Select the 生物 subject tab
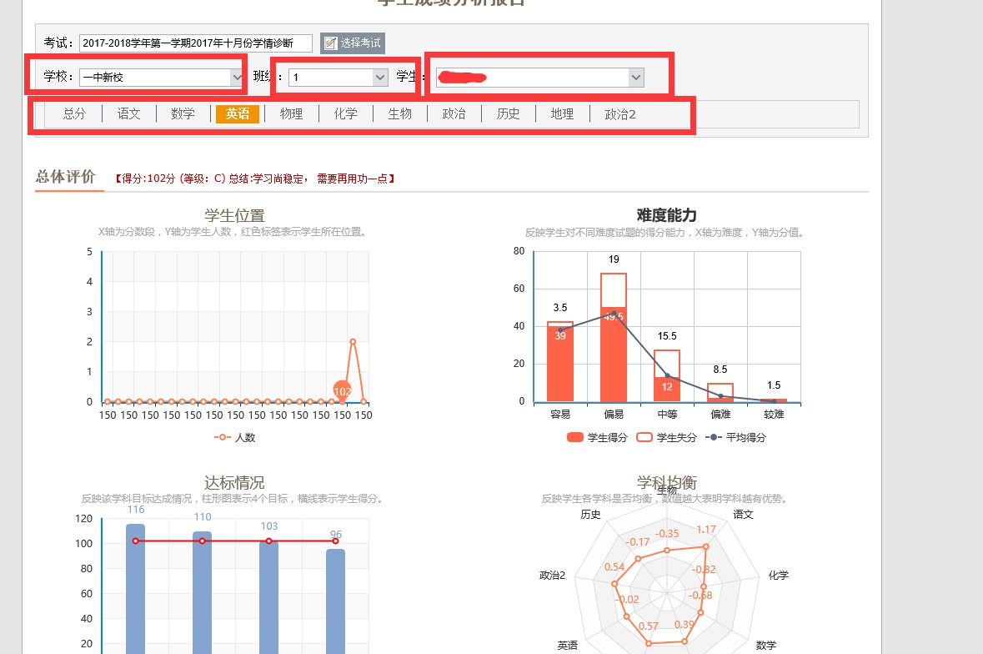Image resolution: width=983 pixels, height=654 pixels. [400, 114]
